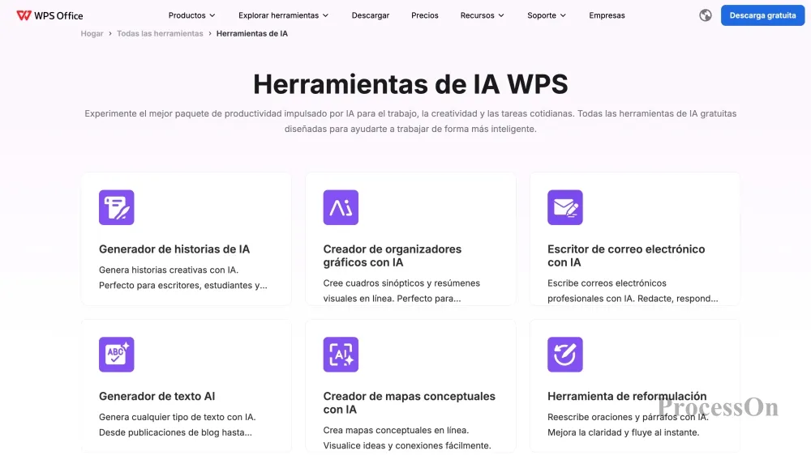811x455 pixels.
Task: Click description 'Escribe correos electrónicos'
Action: (607, 283)
